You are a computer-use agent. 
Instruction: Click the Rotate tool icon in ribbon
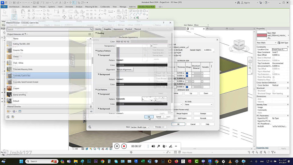[76, 17]
